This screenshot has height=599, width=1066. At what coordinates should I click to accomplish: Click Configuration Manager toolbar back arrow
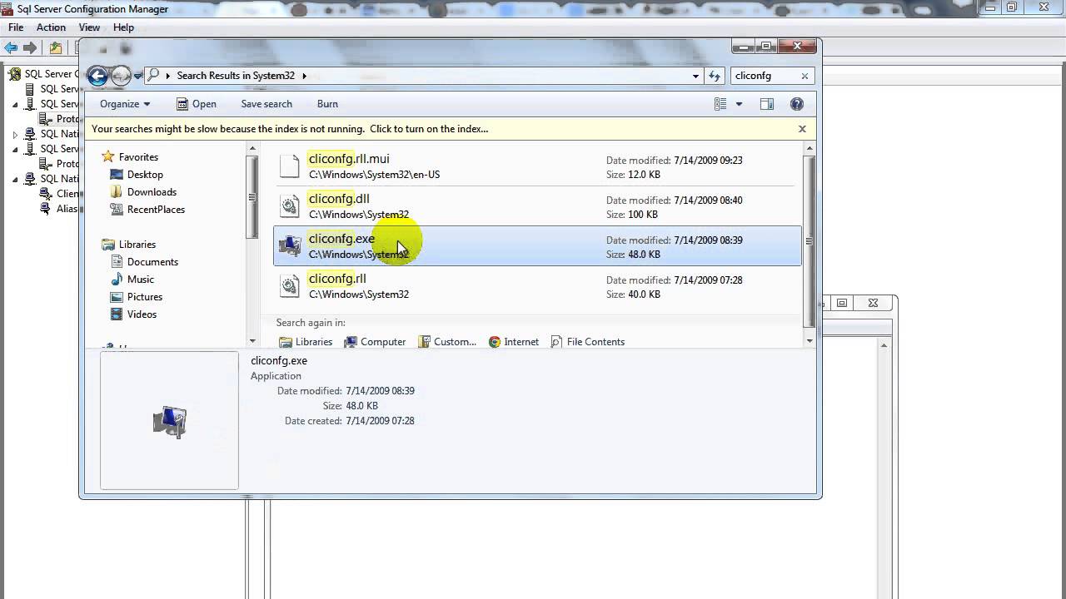click(x=11, y=48)
